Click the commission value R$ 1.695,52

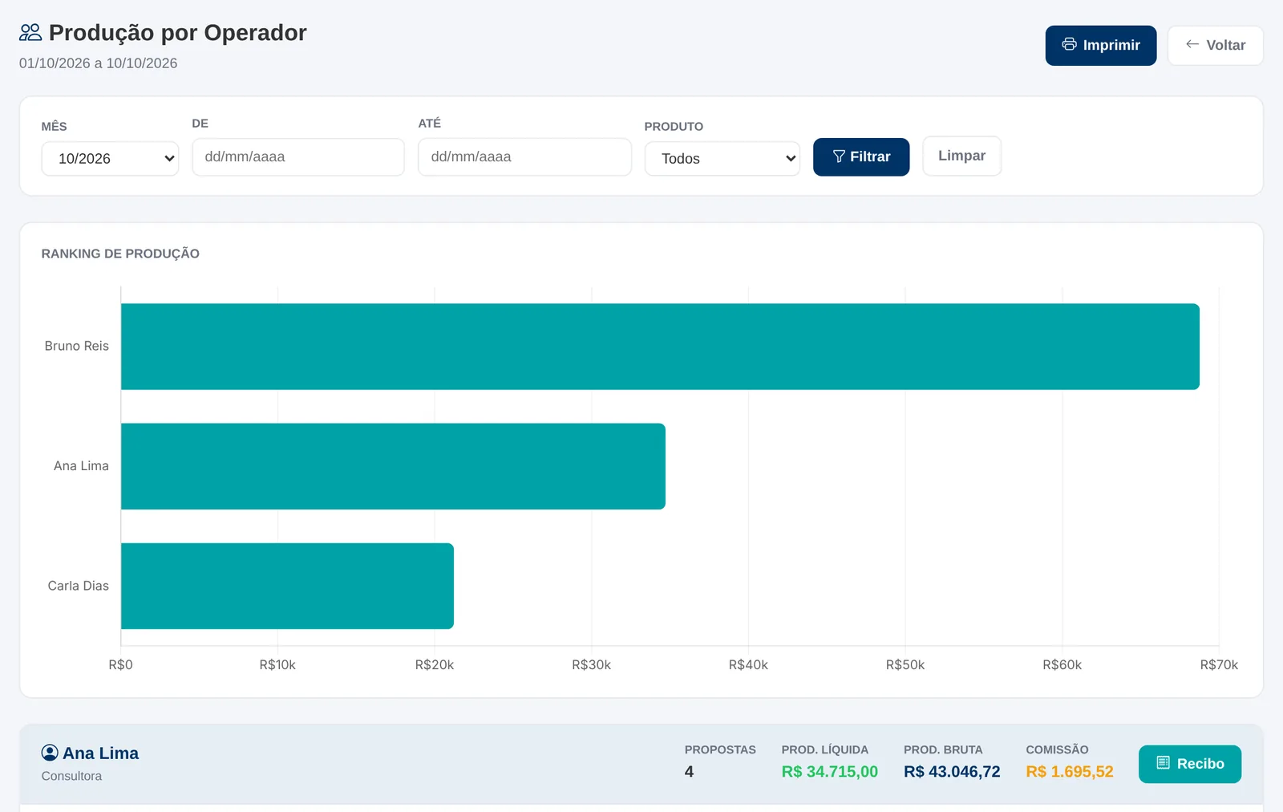(x=1070, y=771)
